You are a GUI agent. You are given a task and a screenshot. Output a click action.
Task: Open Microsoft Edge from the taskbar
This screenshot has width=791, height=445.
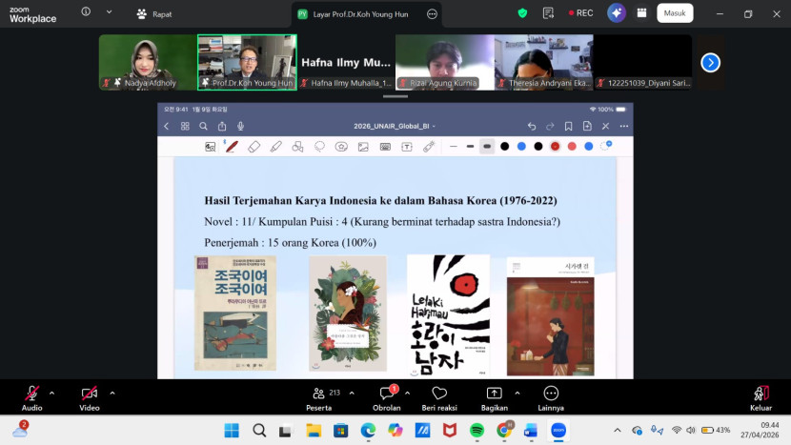click(368, 430)
